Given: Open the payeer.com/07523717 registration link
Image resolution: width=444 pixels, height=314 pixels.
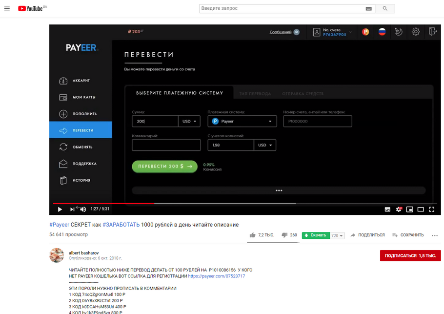Looking at the screenshot, I should 216,276.
